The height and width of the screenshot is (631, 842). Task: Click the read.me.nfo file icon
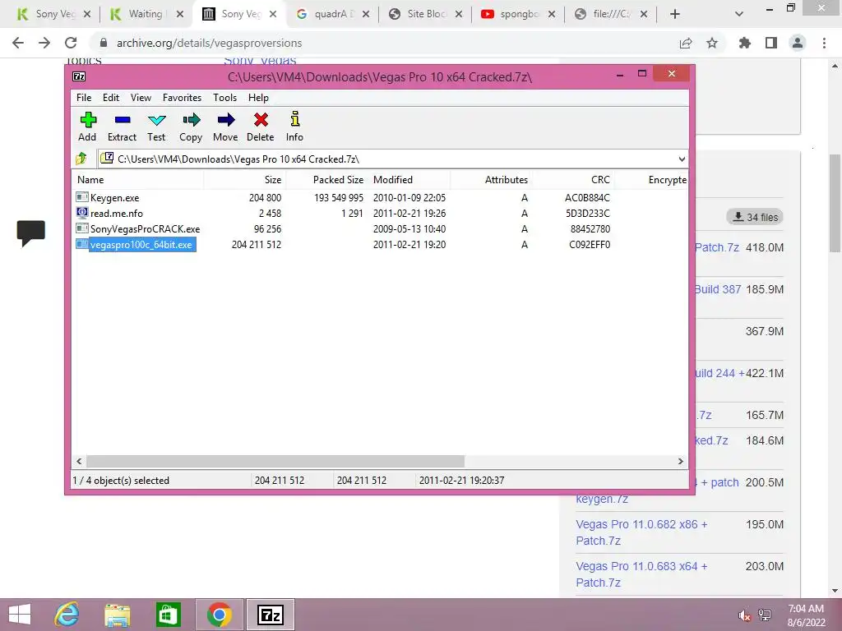pyautogui.click(x=81, y=213)
